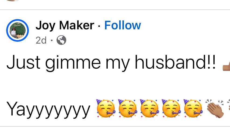The height and width of the screenshot is (134, 230).
Task: Click the middle party face emoji
Action: 149,108
